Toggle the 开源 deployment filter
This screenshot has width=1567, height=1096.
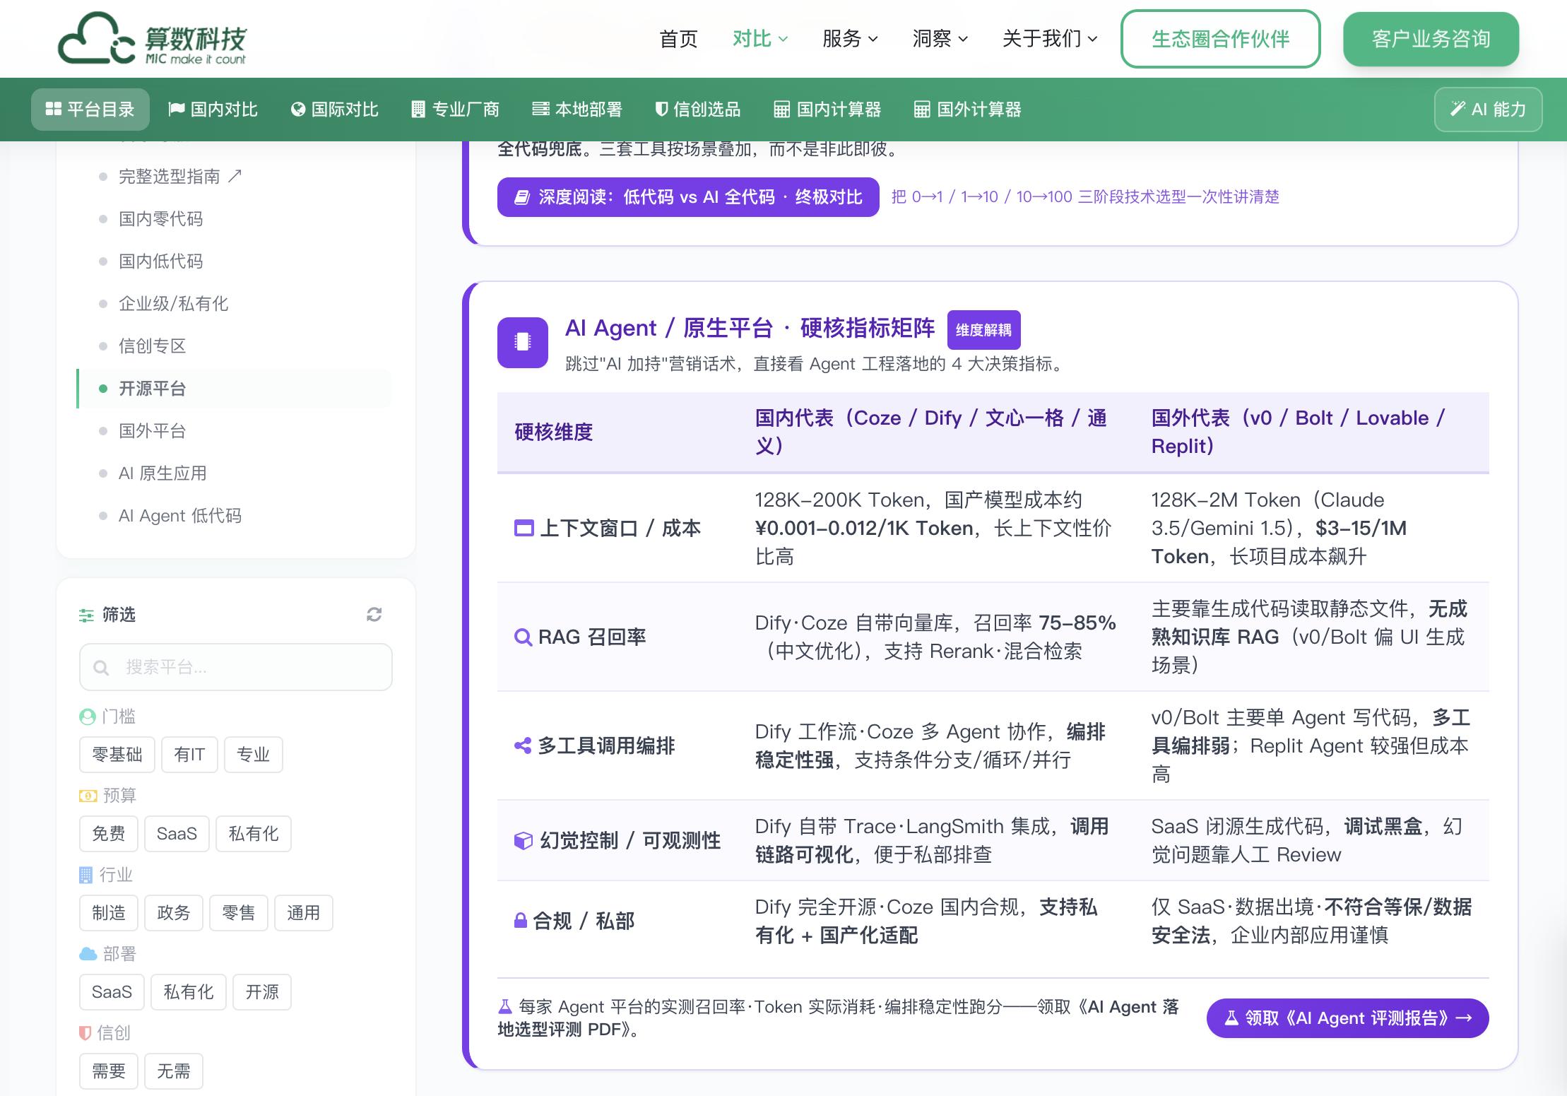point(262,992)
